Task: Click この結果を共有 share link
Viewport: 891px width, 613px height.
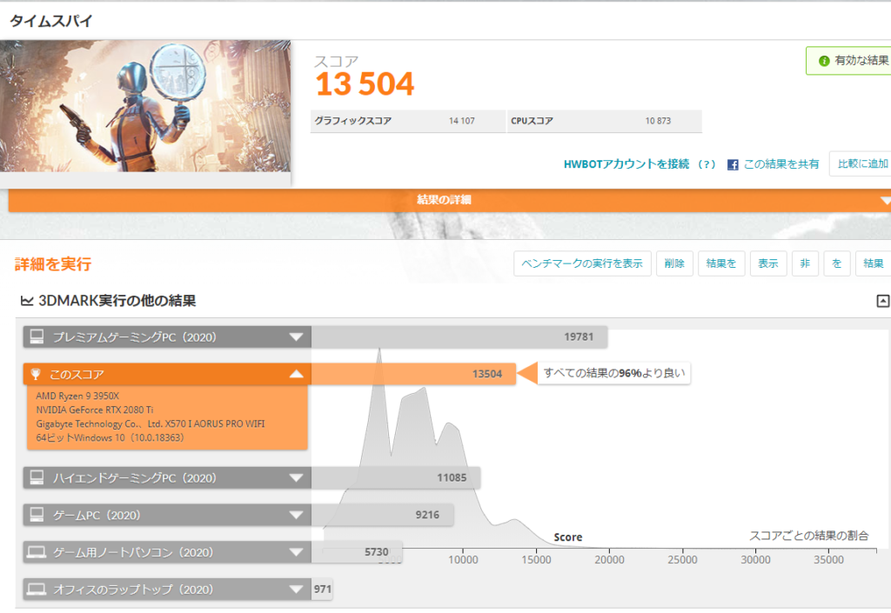Action: 781,164
